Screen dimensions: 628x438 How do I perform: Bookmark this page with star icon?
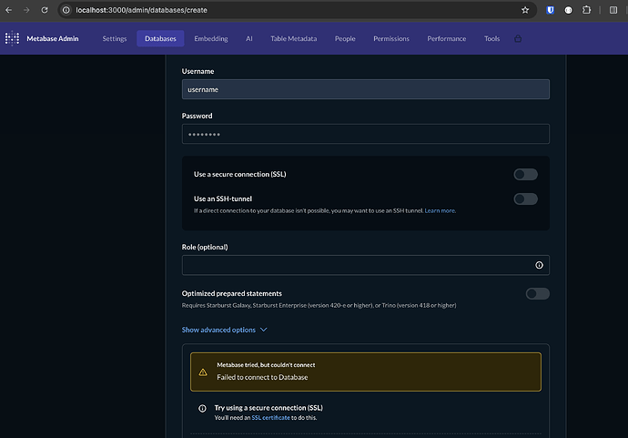(x=525, y=10)
